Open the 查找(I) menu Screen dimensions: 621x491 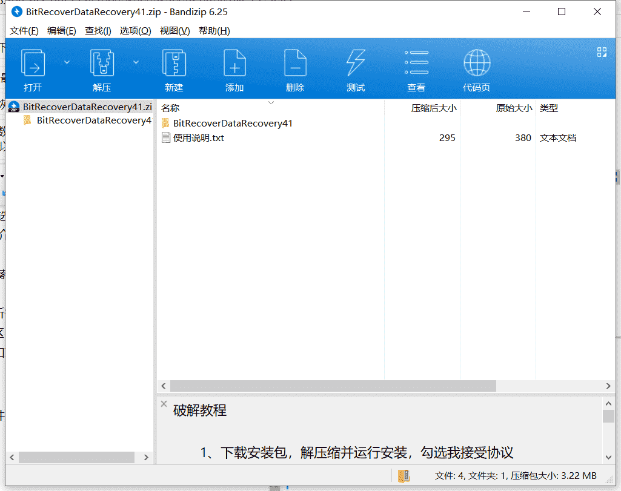(98, 31)
